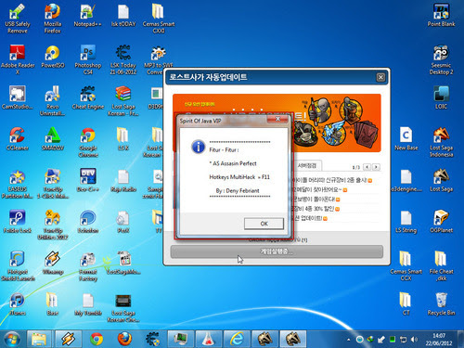
Task: Open TuneUp Utilities 2012 shortcut
Action: (x=52, y=225)
